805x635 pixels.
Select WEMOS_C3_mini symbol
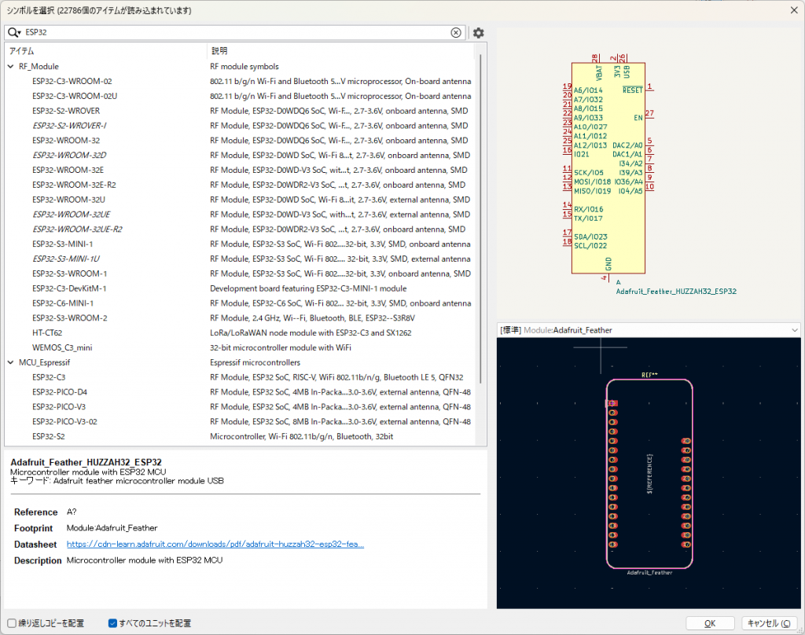point(62,348)
